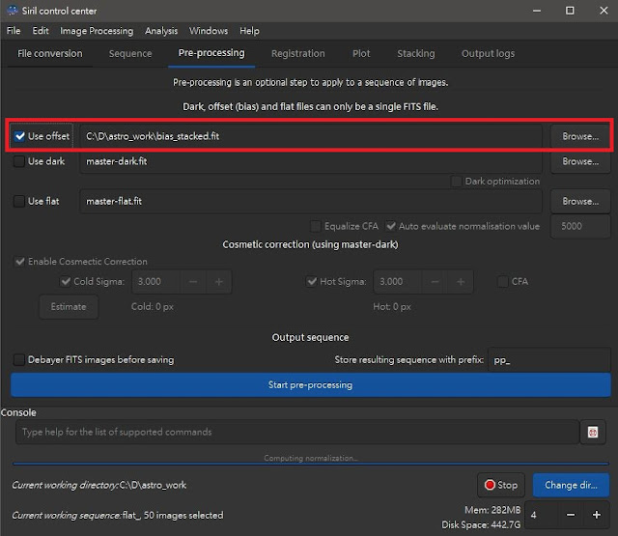
Task: Click the 'Disk Space: 442.7G' text
Action: click(x=481, y=525)
